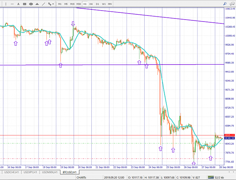Toggle the active H1 timeframe button
The height and width of the screenshot is (180, 236).
click(x=85, y=4)
